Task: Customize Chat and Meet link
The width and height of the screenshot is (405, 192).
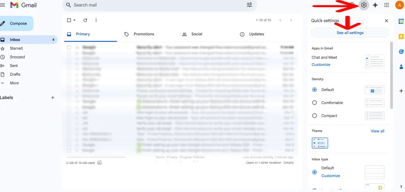Action: pyautogui.click(x=321, y=65)
